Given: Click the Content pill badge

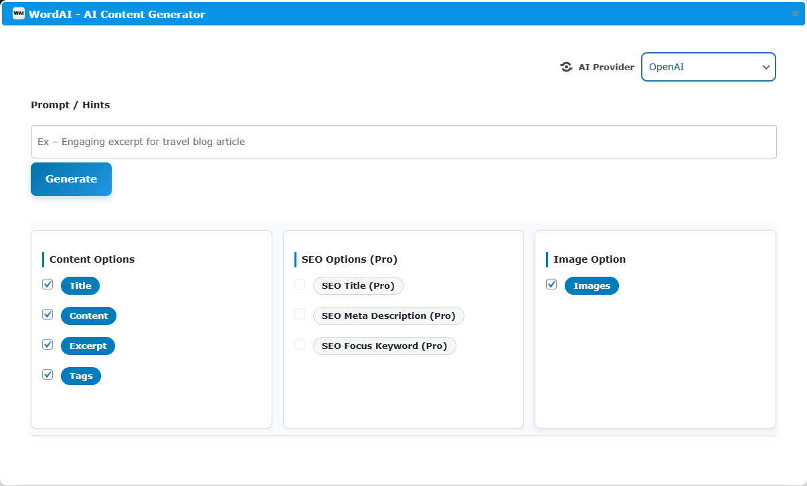Looking at the screenshot, I should [88, 316].
